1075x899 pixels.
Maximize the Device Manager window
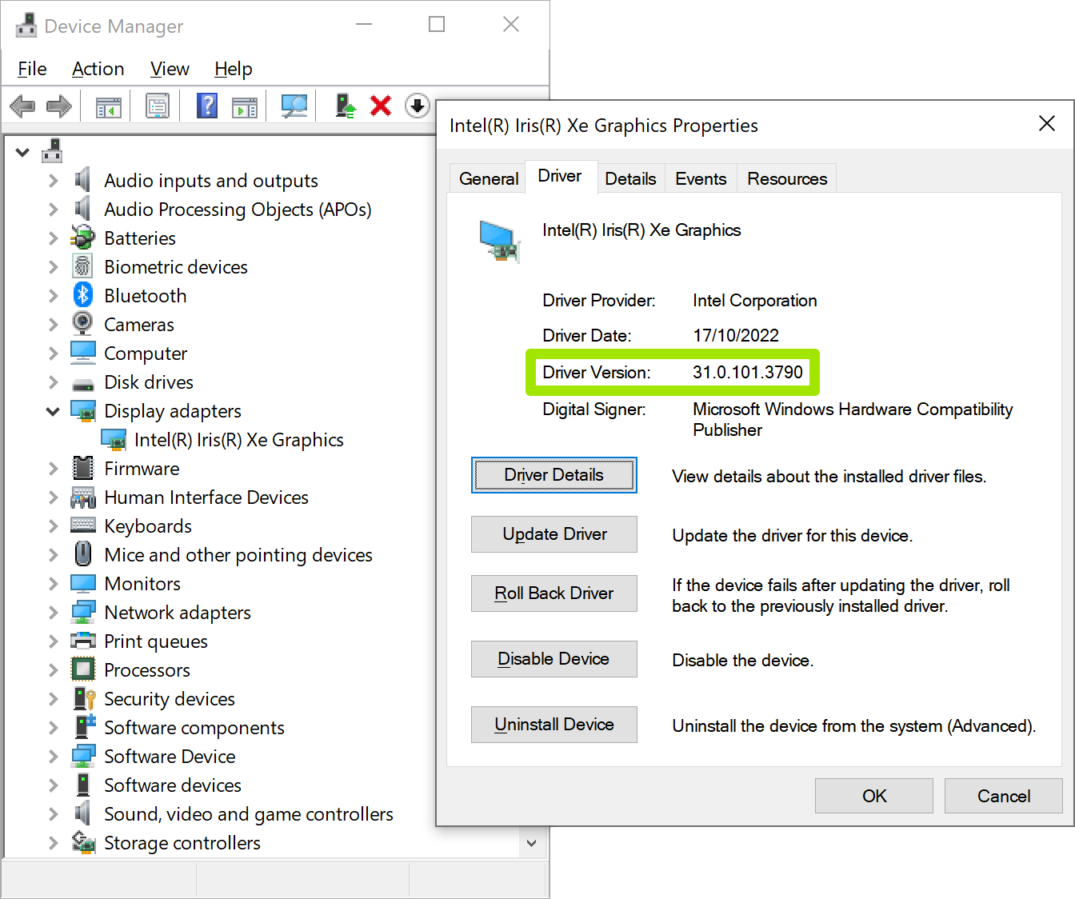click(437, 24)
